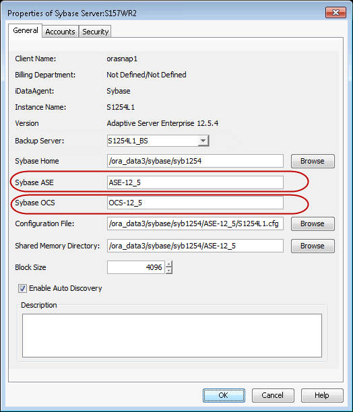Screen dimensions: 353x412
Task: Decrease Block Size with down arrow
Action: pyautogui.click(x=169, y=271)
